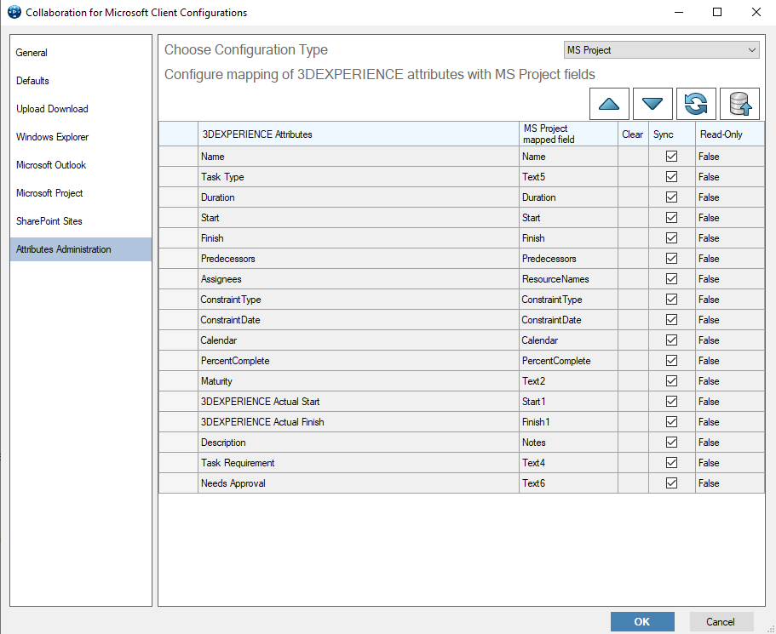Click the application icon in title bar

(x=14, y=12)
